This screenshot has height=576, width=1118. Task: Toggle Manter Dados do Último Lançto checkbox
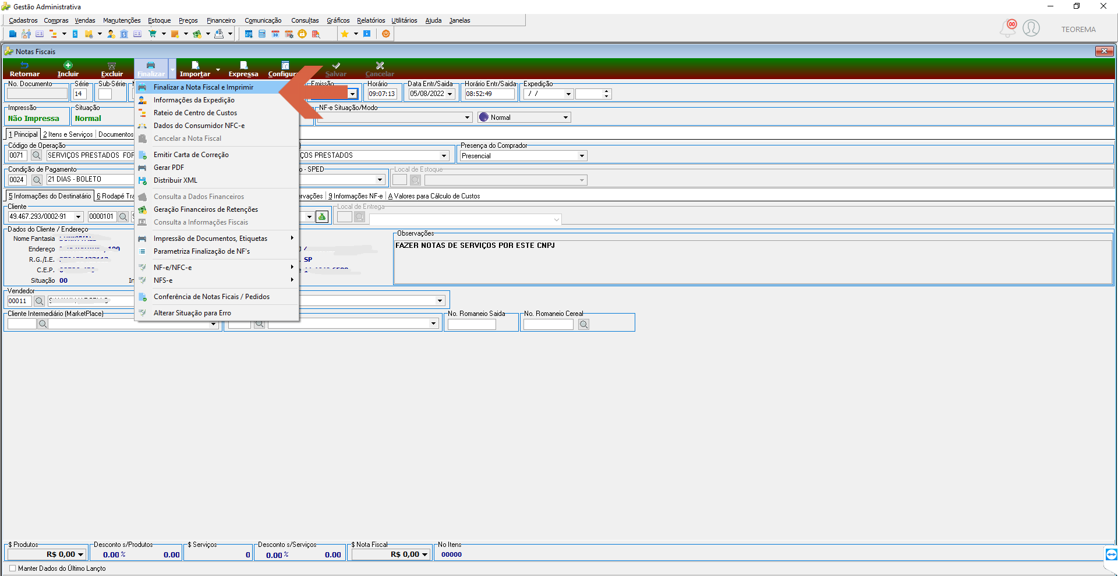point(12,568)
